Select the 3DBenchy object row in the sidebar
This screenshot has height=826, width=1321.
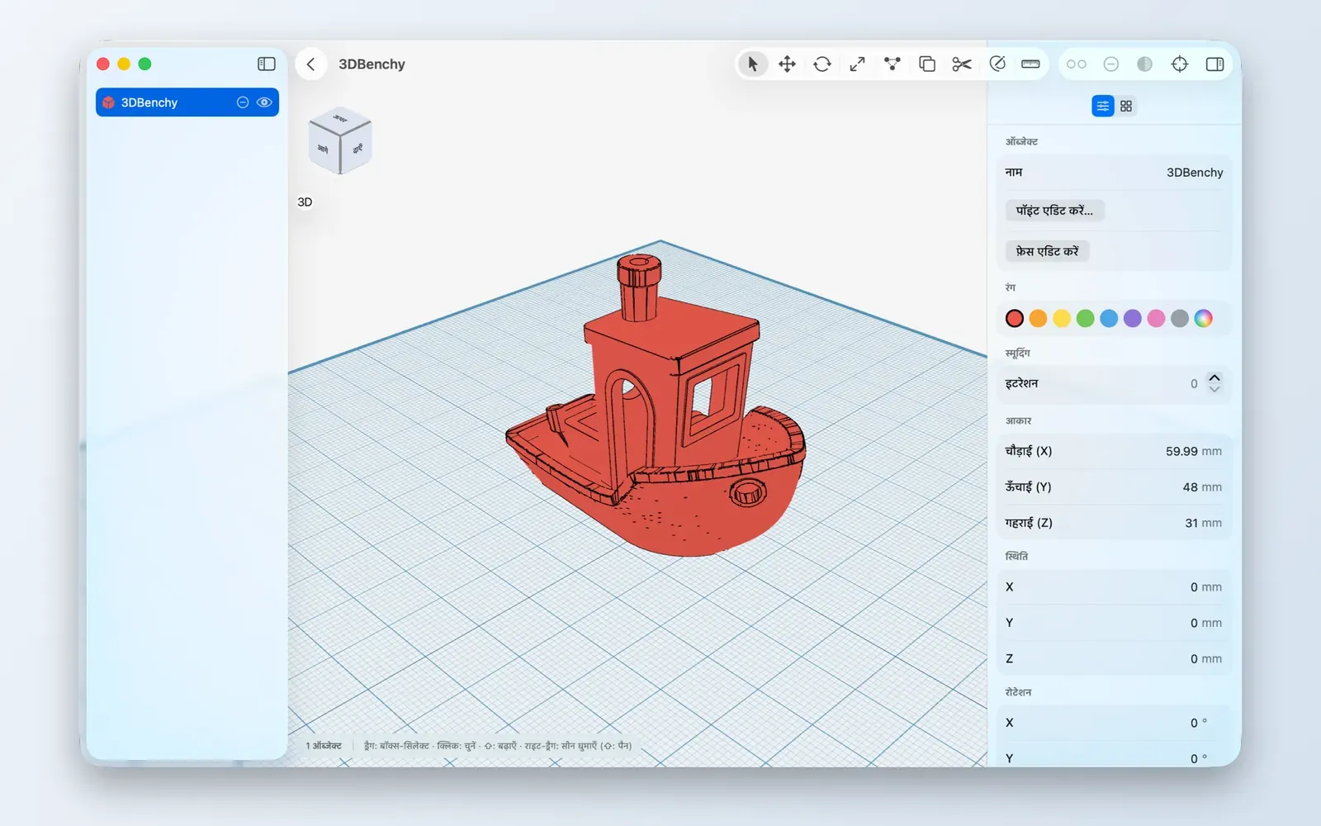tap(187, 102)
